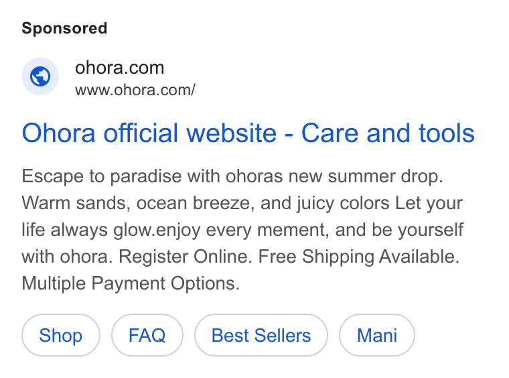Tap the Mani sitelink chip

(x=377, y=335)
